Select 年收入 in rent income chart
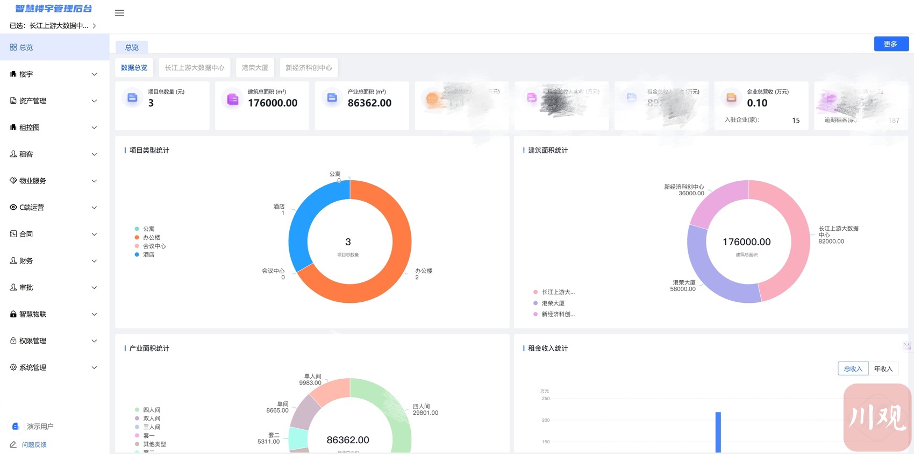 tap(883, 368)
